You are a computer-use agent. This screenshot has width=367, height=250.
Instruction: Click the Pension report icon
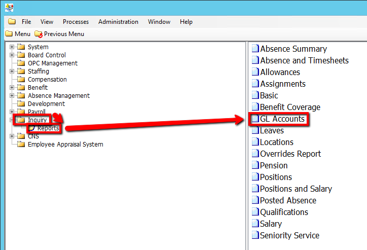(255, 166)
